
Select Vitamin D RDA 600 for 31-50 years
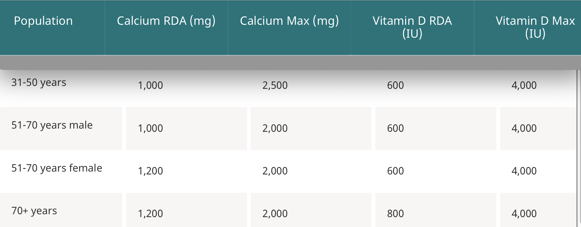coord(395,85)
